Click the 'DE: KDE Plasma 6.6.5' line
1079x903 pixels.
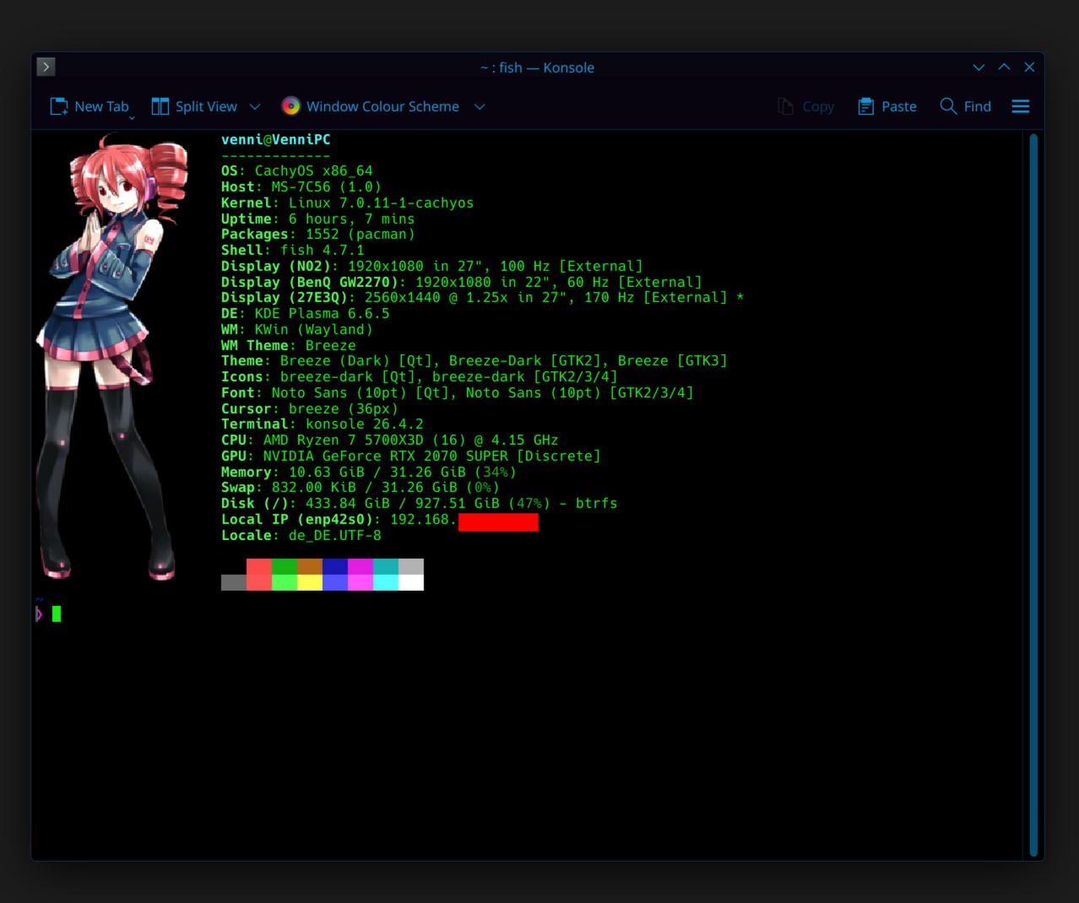click(x=306, y=313)
